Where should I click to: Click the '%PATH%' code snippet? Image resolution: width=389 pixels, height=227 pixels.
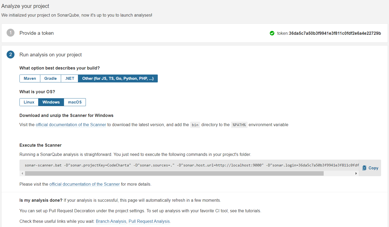pos(239,125)
